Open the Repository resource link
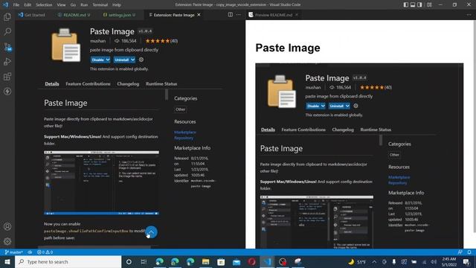Screen dimensions: 476x268 184,138
